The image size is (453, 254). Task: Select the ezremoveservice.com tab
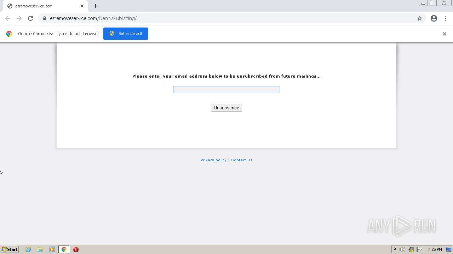pos(45,6)
